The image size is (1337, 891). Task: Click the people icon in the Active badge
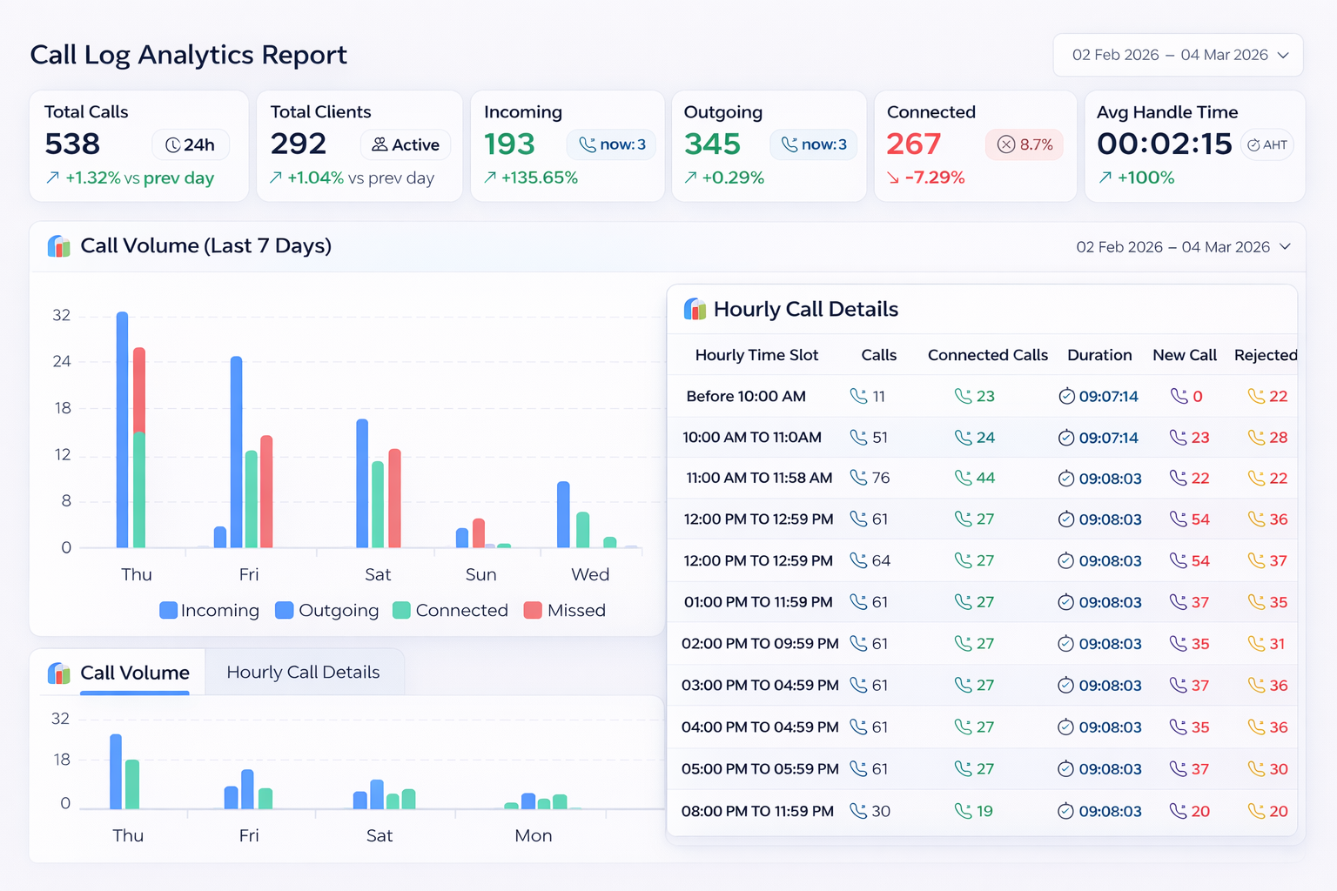pyautogui.click(x=380, y=144)
